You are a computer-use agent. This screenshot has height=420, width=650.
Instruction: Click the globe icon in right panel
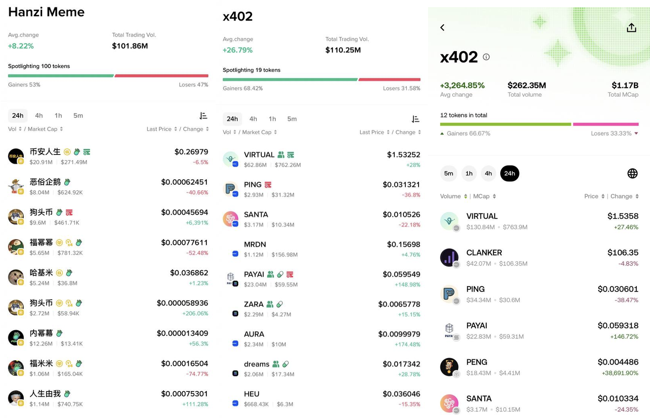[632, 174]
